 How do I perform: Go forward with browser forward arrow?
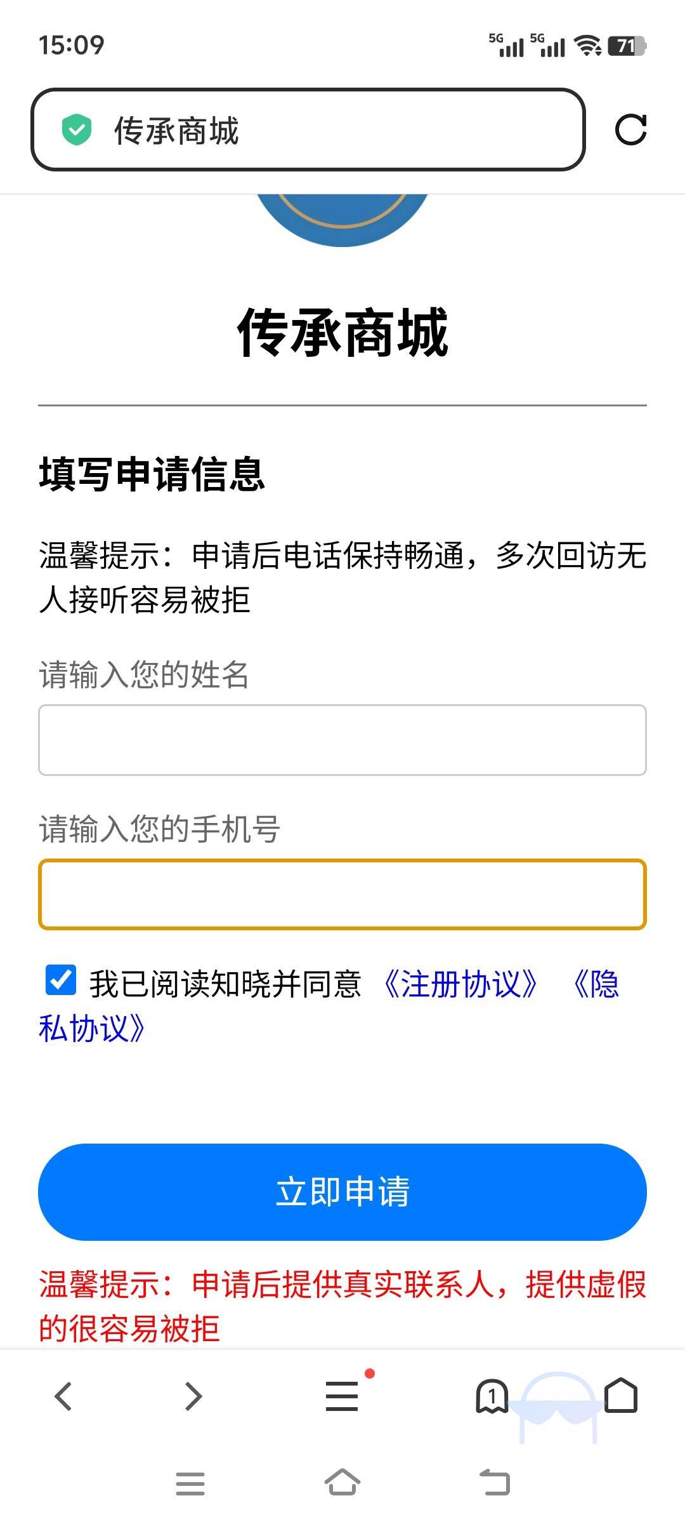pyautogui.click(x=193, y=1396)
